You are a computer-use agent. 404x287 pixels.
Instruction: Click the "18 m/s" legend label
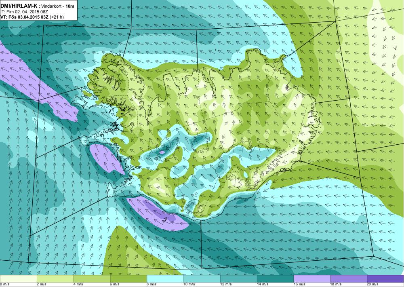[336, 285]
